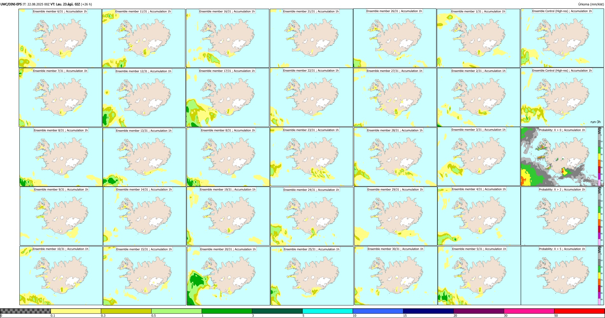Open the Ensemble member 13/31 map
Screen dimensions: 605x318
(x=144, y=157)
